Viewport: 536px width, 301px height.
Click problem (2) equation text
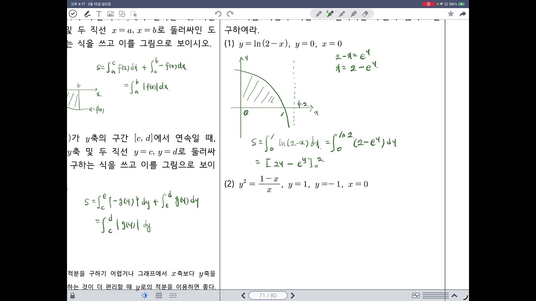[x=296, y=184]
